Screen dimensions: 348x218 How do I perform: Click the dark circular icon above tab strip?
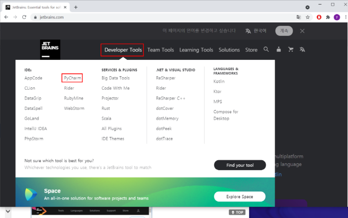307,7
